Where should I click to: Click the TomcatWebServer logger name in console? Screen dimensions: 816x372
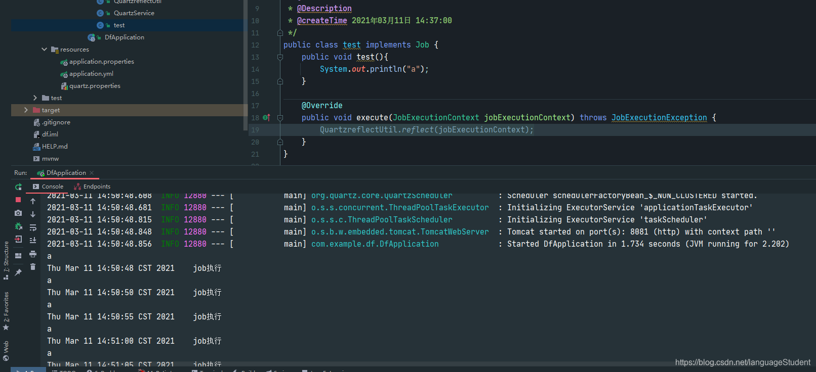[400, 232]
